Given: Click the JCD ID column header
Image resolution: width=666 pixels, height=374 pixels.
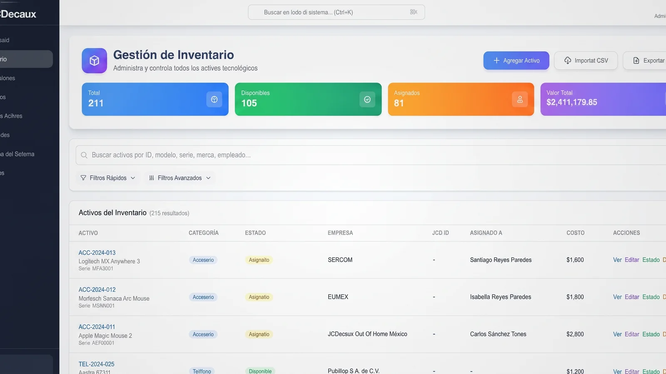Looking at the screenshot, I should coord(440,233).
